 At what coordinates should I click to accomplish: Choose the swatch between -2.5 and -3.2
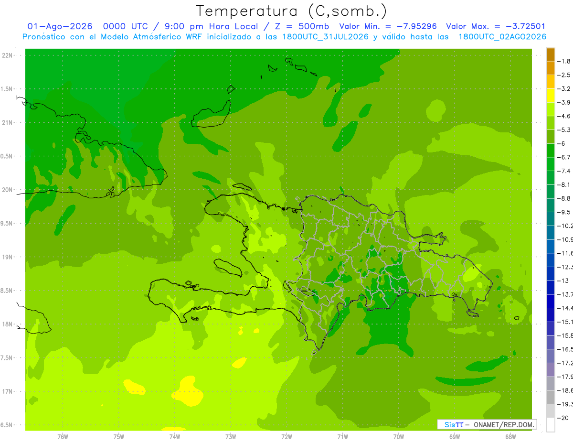click(551, 82)
